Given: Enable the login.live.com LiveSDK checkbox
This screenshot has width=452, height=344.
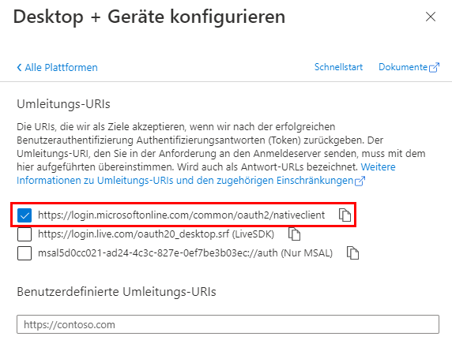Looking at the screenshot, I should (x=24, y=234).
